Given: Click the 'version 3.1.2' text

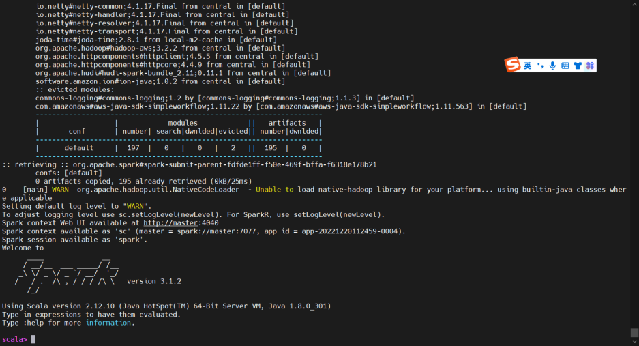Looking at the screenshot, I should pyautogui.click(x=154, y=281).
